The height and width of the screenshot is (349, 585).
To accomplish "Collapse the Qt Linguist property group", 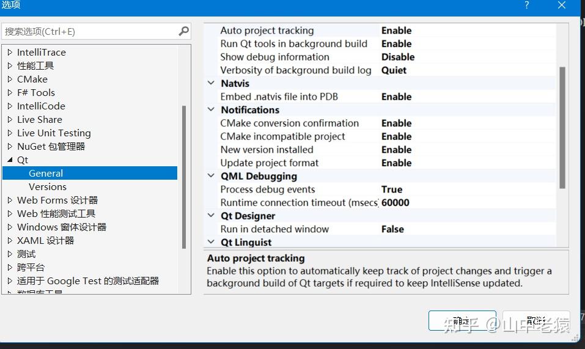I will point(211,241).
